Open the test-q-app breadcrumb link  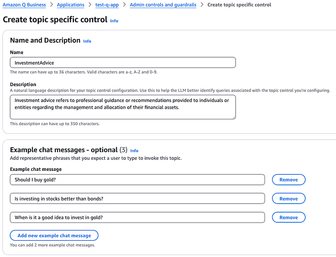[x=107, y=5]
